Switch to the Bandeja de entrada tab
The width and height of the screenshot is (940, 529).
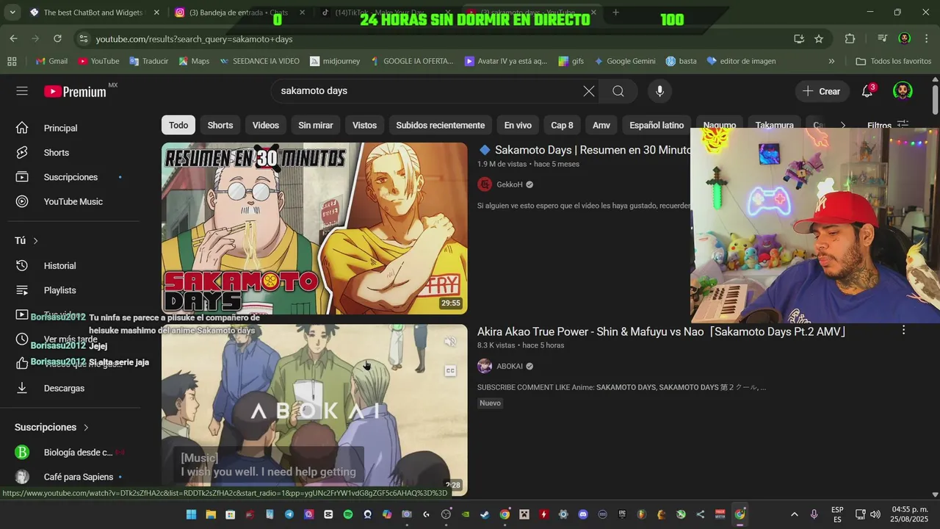click(x=239, y=12)
